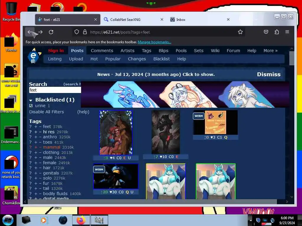The image size is (302, 226).
Task: Add 'hair' tag with its plus sign
Action: click(36, 168)
